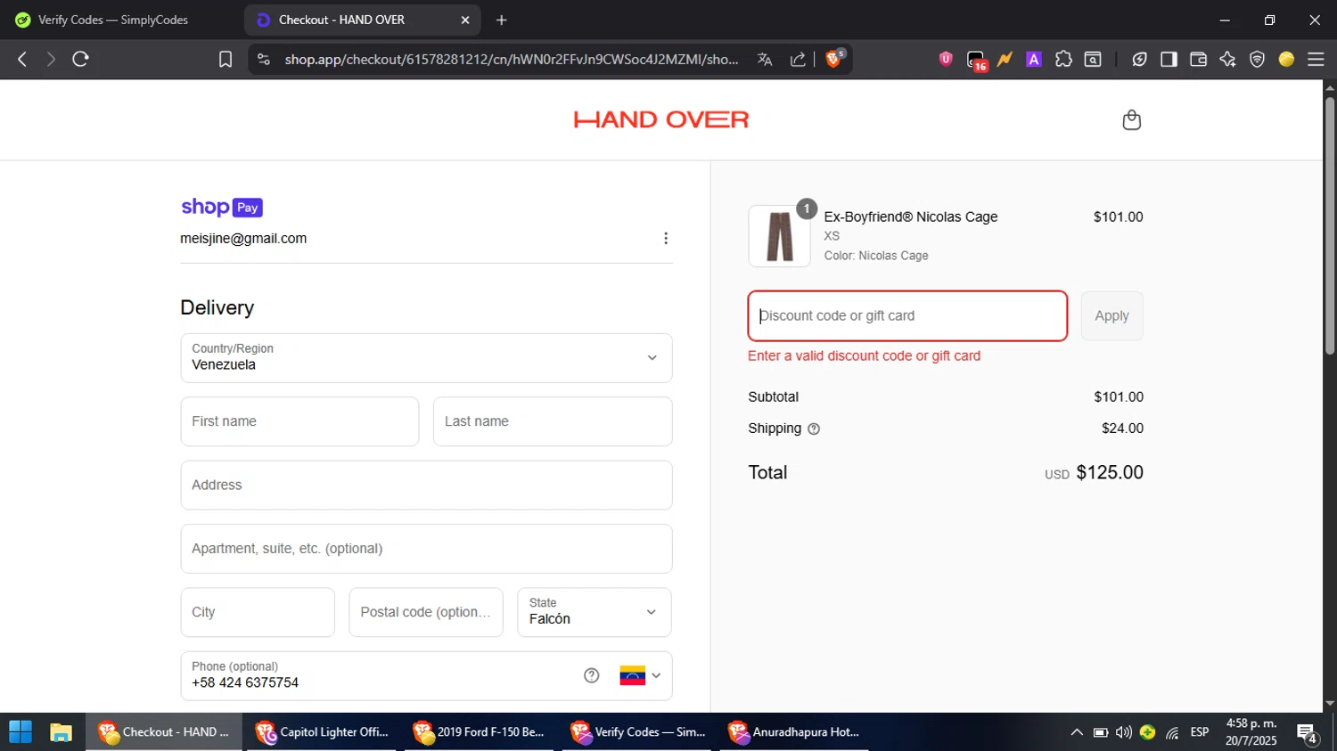Open the Brave Wallet icon
Image resolution: width=1337 pixels, height=751 pixels.
pyautogui.click(x=1198, y=59)
